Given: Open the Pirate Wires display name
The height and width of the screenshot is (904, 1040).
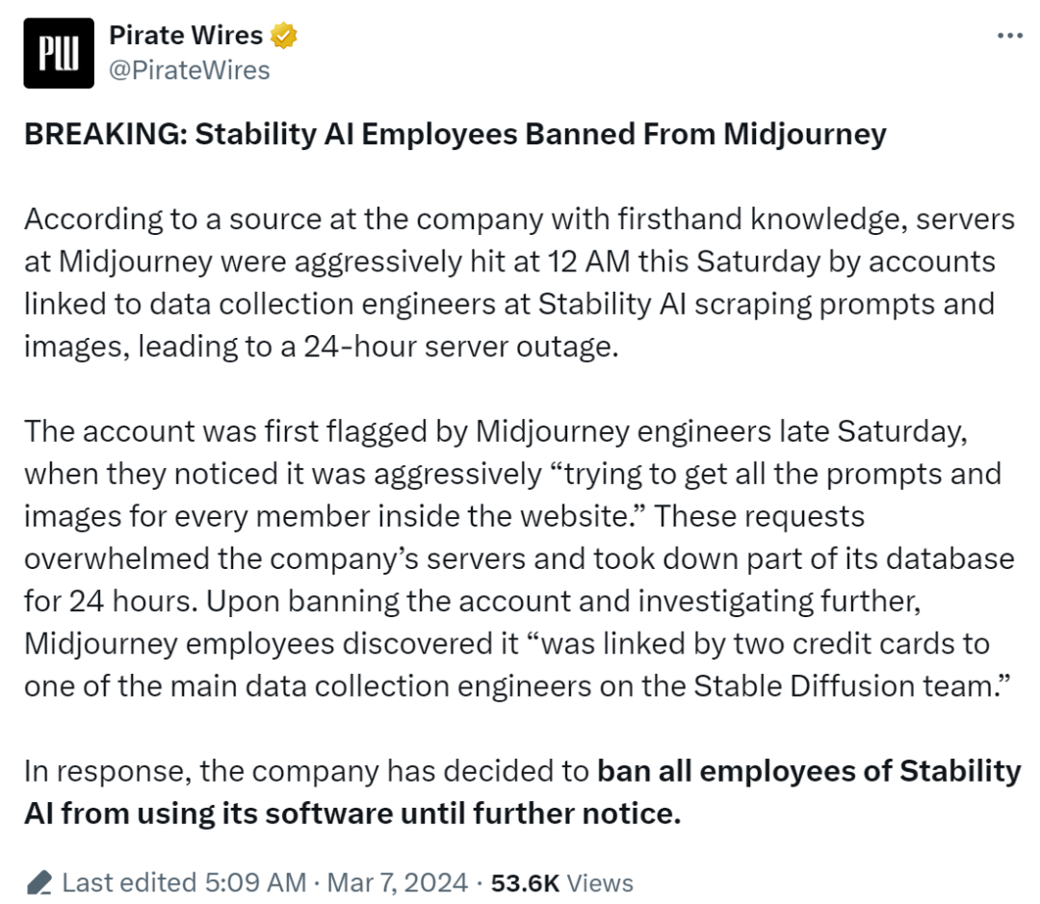Looking at the screenshot, I should tap(185, 36).
